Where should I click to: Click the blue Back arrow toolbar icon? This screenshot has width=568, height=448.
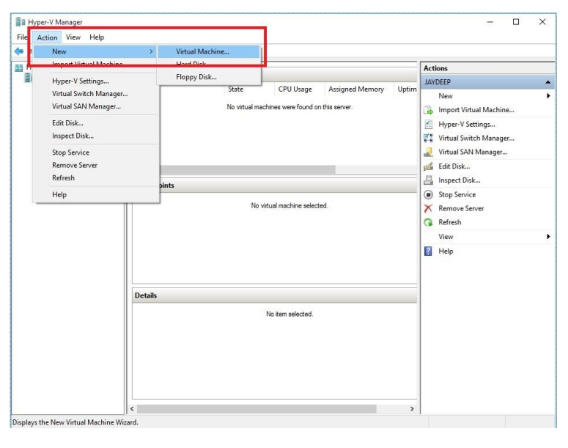point(19,51)
